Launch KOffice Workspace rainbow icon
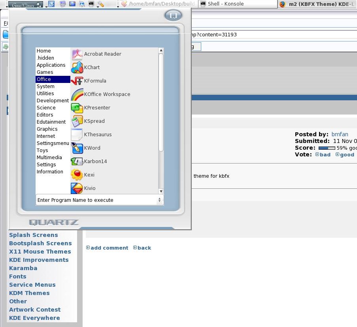This screenshot has height=327, width=357. pos(77,94)
